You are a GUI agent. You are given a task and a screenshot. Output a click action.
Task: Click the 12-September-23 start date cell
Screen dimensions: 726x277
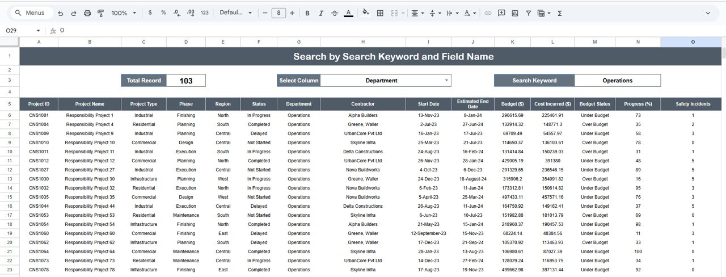coord(428,233)
